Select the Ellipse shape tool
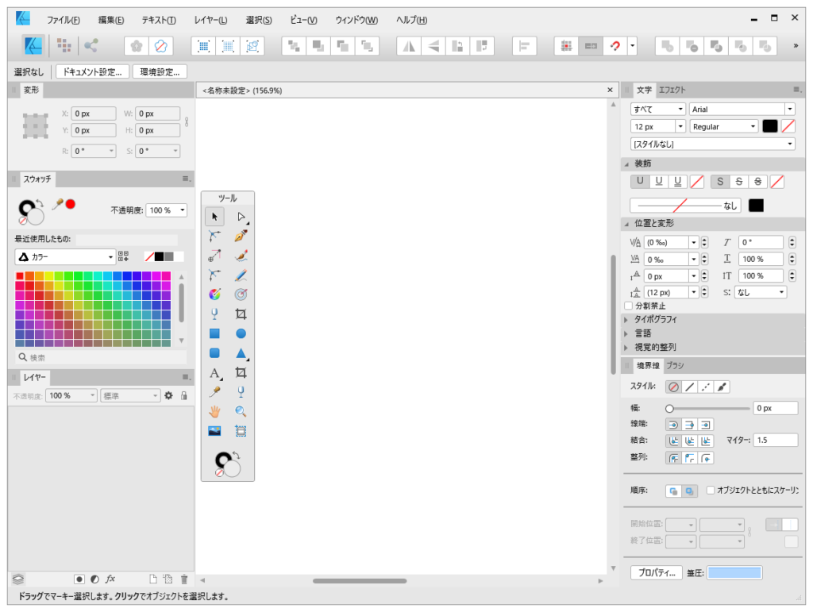813x612 pixels. [241, 333]
